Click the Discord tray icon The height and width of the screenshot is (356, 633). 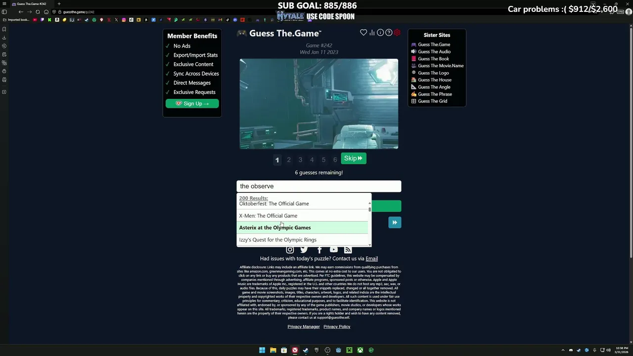point(571,350)
